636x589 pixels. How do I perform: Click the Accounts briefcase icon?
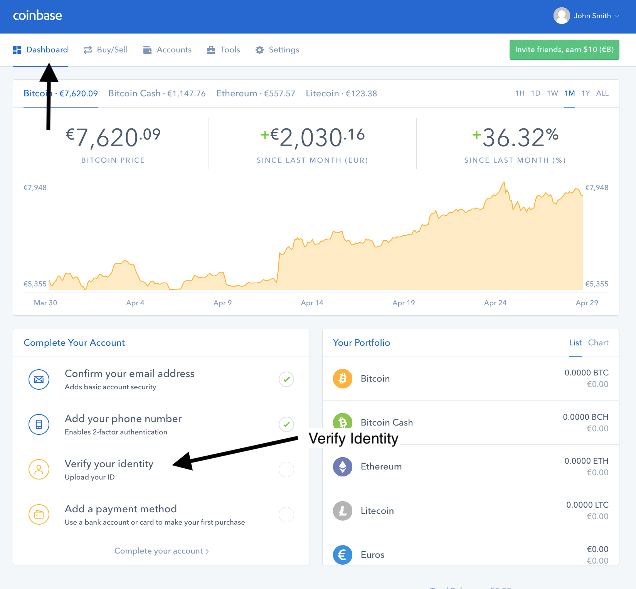point(147,49)
